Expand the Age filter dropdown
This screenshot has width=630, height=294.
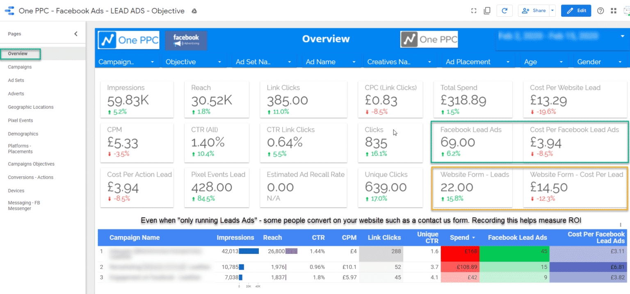[x=544, y=62]
